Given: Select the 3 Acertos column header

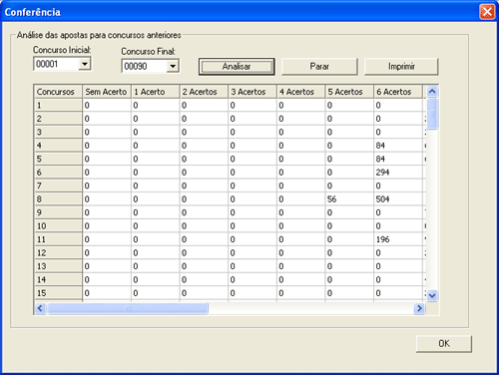Looking at the screenshot, I should pyautogui.click(x=252, y=92).
